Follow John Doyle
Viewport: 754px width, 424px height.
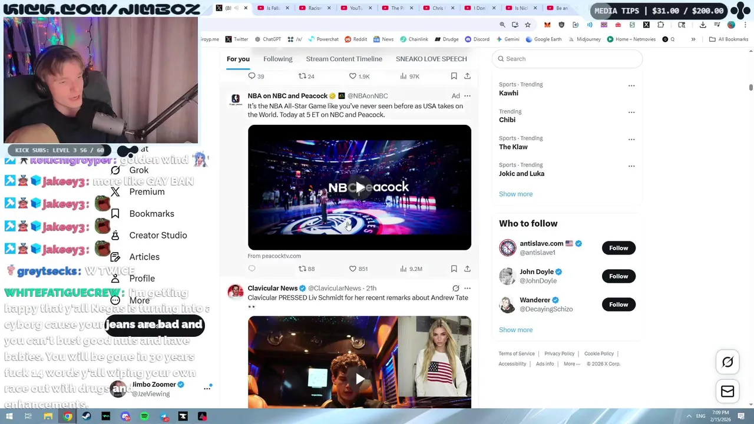619,276
